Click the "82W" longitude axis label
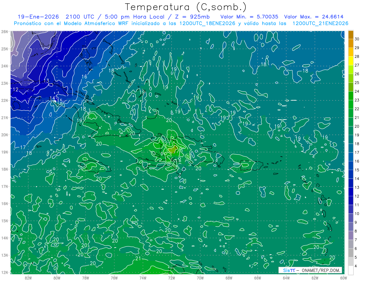This screenshot has height=282, width=365. (28, 278)
